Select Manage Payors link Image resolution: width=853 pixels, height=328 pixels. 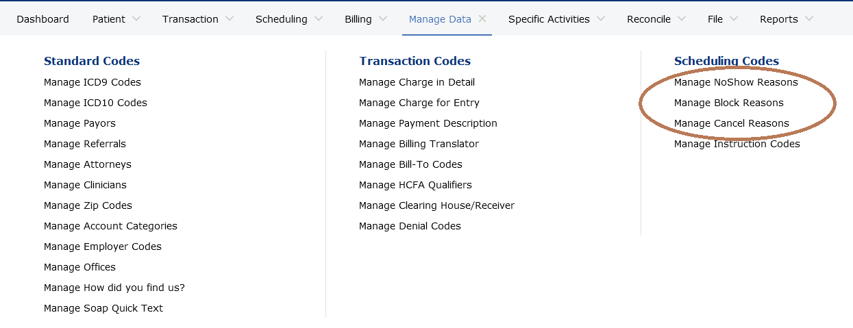[79, 123]
